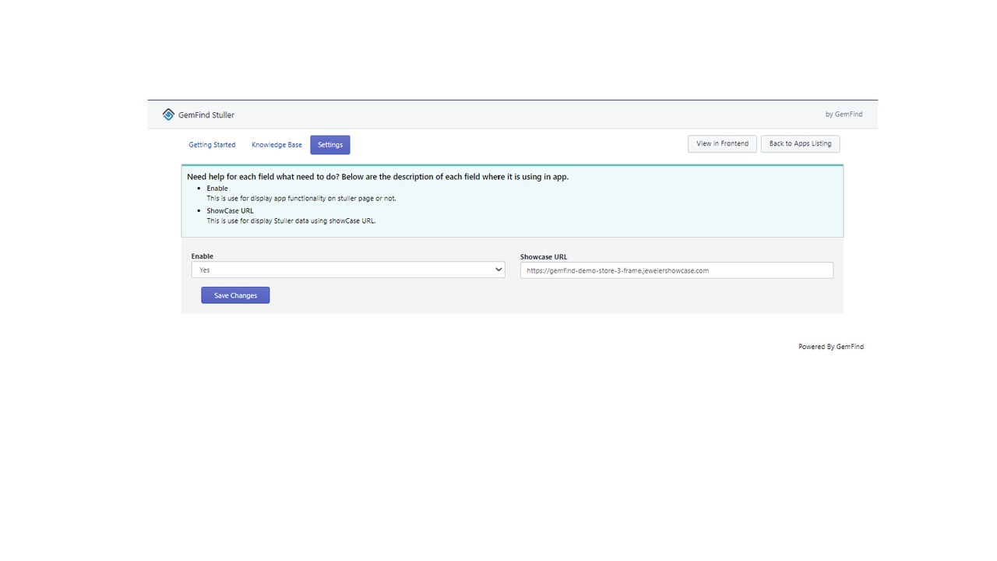The width and height of the screenshot is (997, 561).
Task: Click the View in Frontend button
Action: [x=722, y=144]
